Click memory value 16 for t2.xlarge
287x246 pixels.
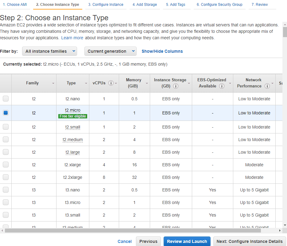[134, 165]
